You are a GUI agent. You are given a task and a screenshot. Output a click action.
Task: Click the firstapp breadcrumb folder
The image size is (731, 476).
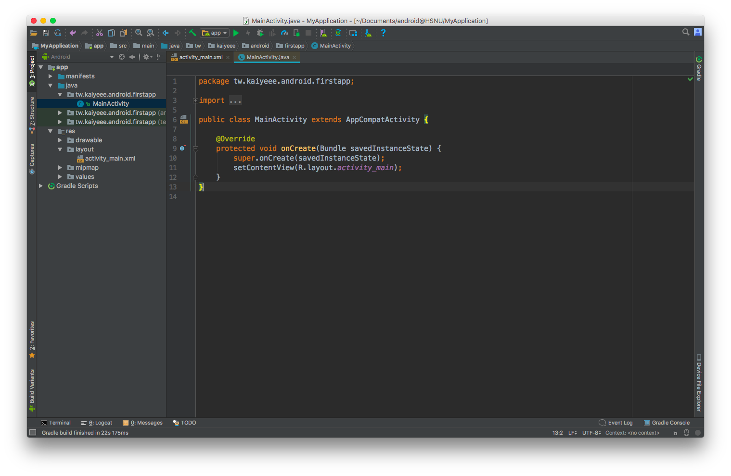290,46
